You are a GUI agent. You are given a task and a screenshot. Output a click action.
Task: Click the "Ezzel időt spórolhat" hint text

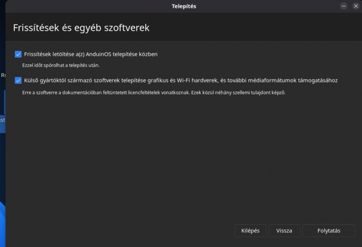point(61,65)
